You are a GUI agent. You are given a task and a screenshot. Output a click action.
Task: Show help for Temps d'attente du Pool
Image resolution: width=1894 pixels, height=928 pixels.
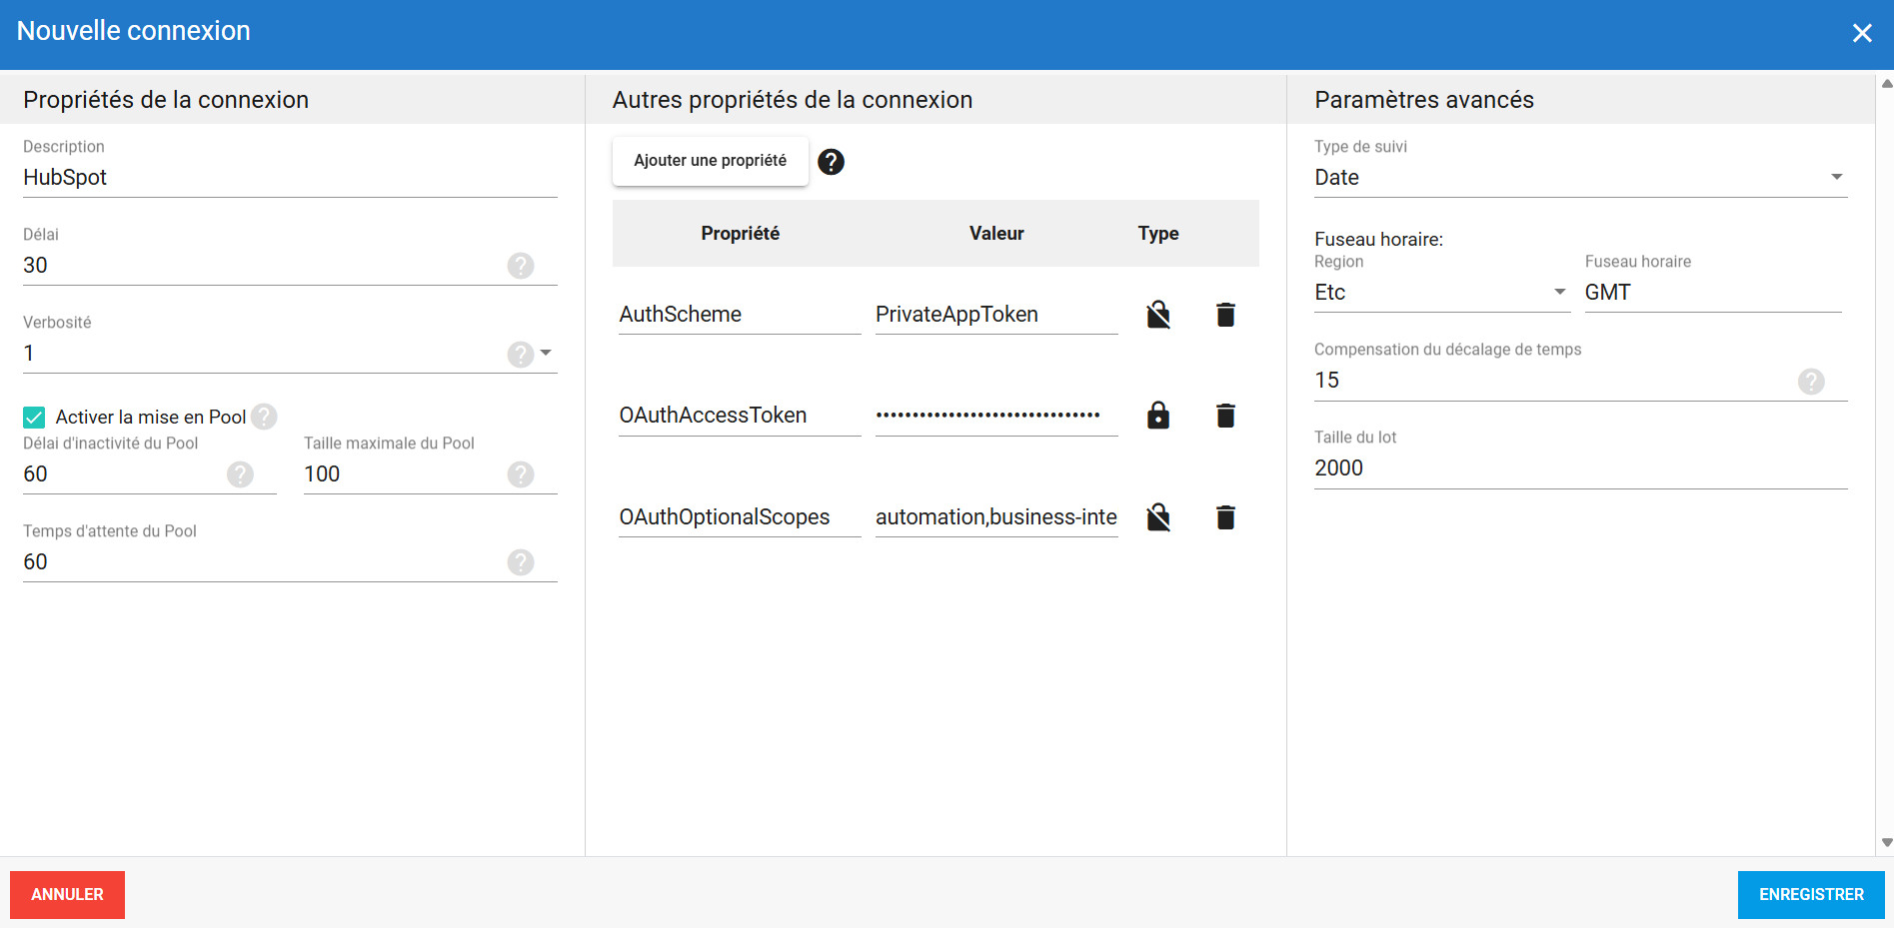click(x=521, y=562)
